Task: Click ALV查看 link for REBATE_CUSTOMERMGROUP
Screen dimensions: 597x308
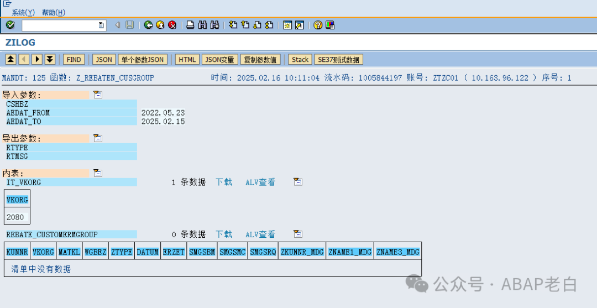Action: click(260, 234)
